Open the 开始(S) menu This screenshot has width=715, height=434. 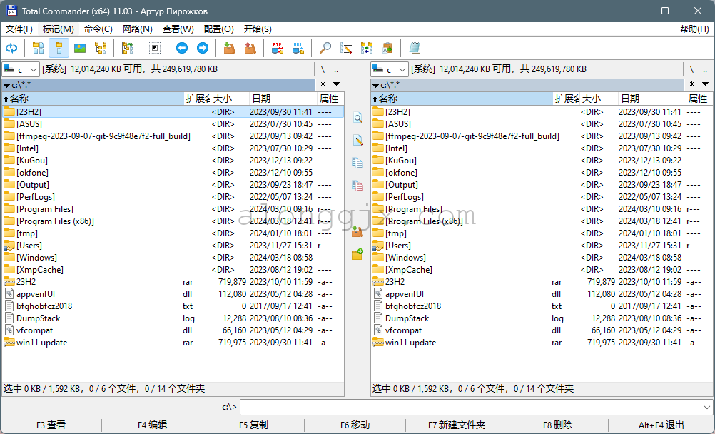pyautogui.click(x=258, y=29)
